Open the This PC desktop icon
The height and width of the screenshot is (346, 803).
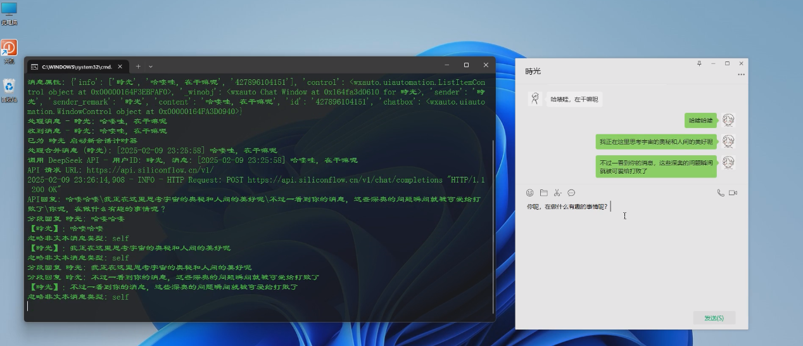[9, 13]
